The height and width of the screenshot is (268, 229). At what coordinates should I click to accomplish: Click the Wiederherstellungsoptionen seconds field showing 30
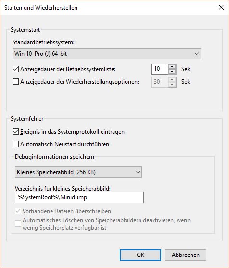point(160,82)
